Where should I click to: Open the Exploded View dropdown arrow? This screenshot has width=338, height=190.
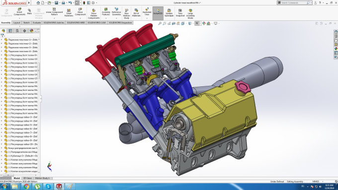click(147, 18)
